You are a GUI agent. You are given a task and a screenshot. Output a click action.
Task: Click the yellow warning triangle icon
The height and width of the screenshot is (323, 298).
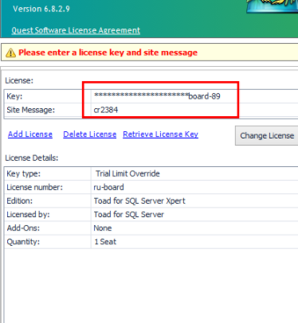[x=10, y=53]
